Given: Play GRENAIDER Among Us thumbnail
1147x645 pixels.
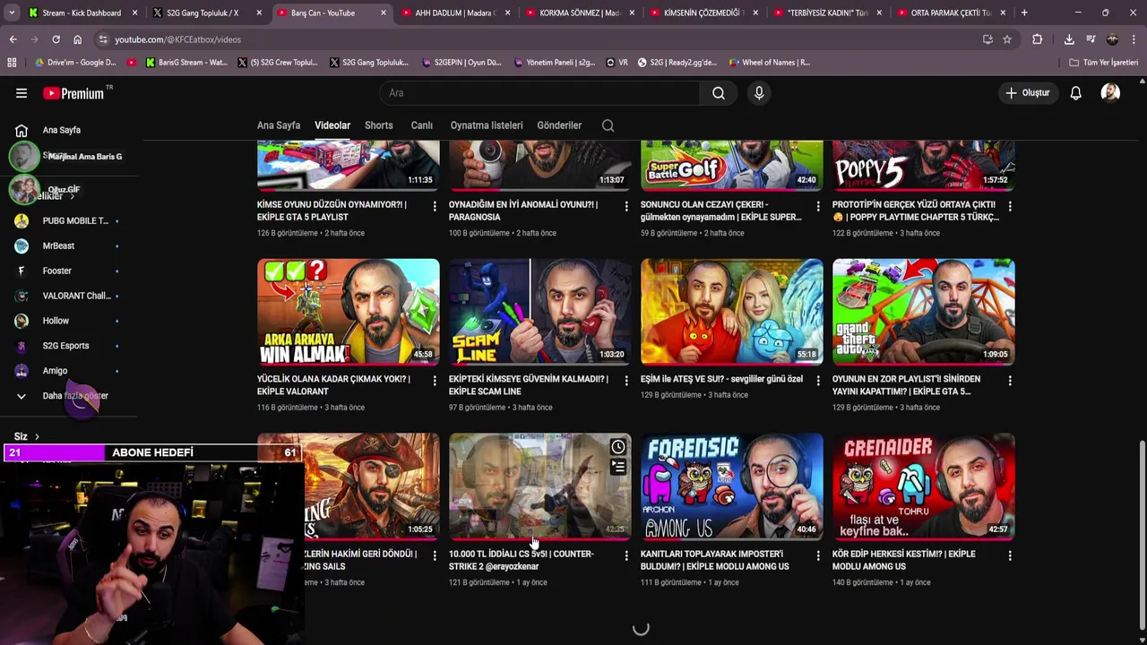Looking at the screenshot, I should tap(924, 486).
